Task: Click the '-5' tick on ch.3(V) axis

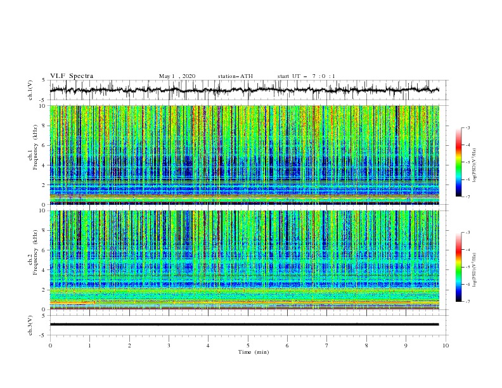Action: (x=42, y=335)
